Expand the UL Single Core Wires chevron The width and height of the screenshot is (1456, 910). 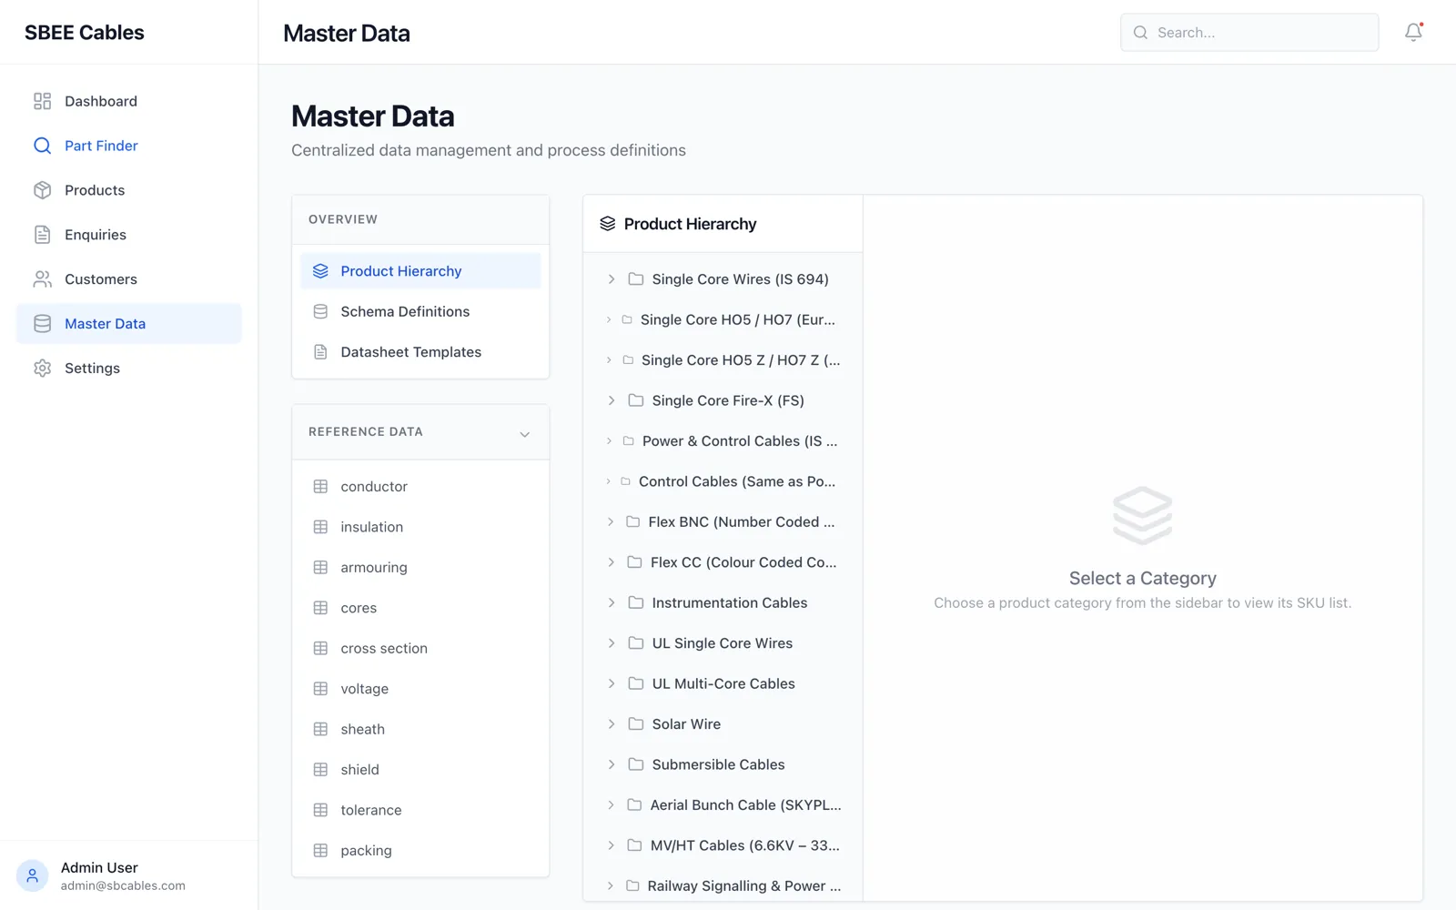(612, 643)
